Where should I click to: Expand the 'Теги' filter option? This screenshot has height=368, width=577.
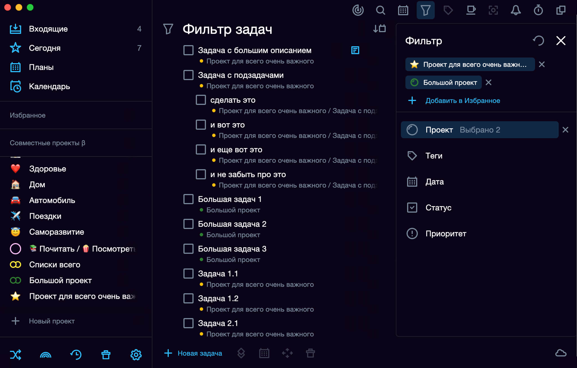434,156
